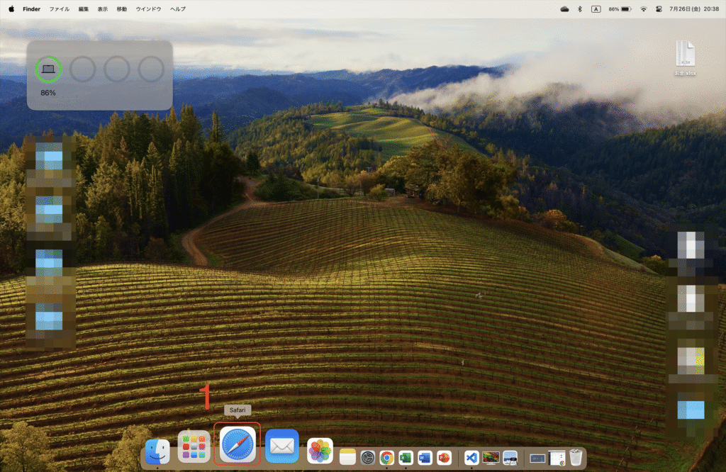726x472 pixels.
Task: Restore the dark minimized window in the Dock
Action: (537, 458)
